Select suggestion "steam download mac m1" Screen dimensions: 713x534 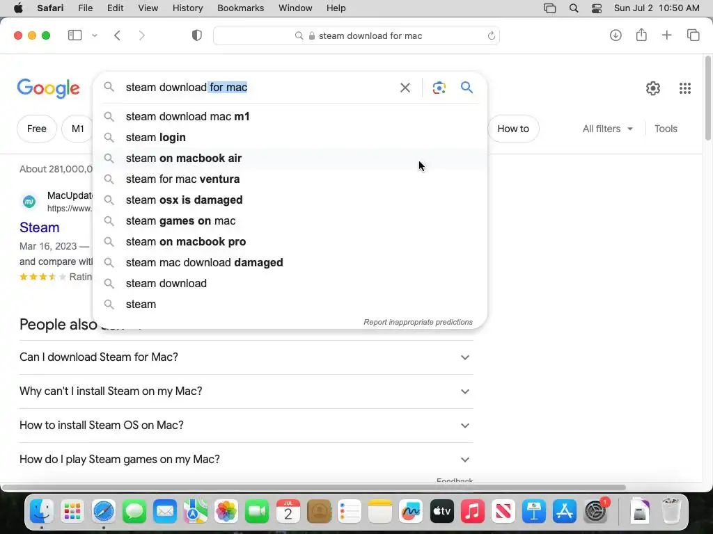pyautogui.click(x=290, y=117)
